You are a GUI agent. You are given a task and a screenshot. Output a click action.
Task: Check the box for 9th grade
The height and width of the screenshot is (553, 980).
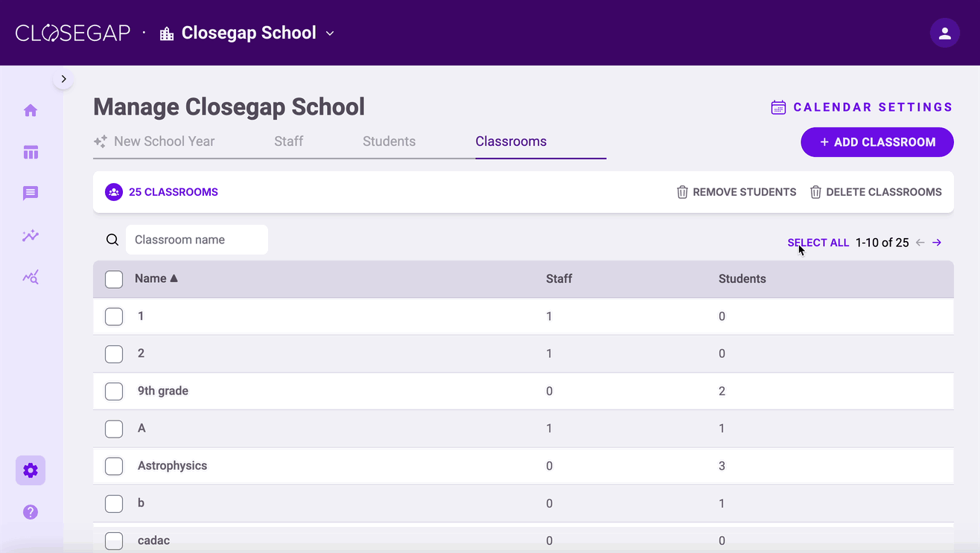[x=114, y=391]
